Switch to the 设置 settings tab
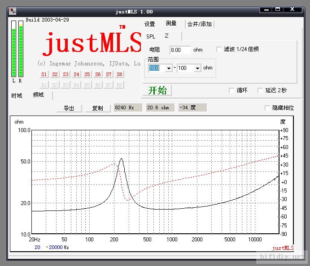 point(150,24)
